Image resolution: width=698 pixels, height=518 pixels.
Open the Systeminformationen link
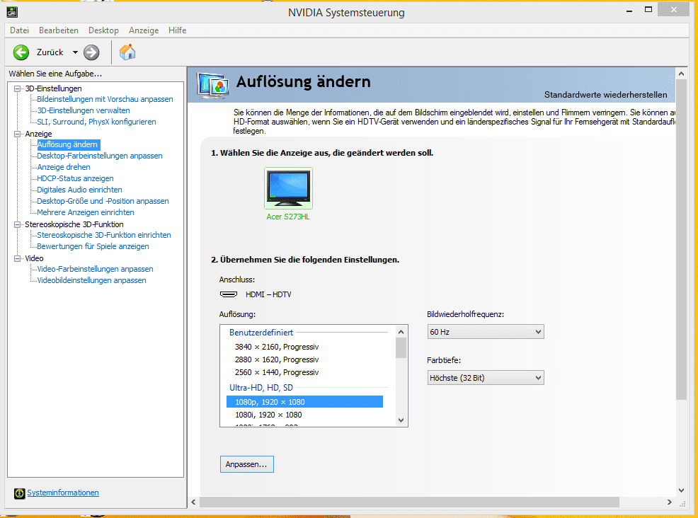63,493
